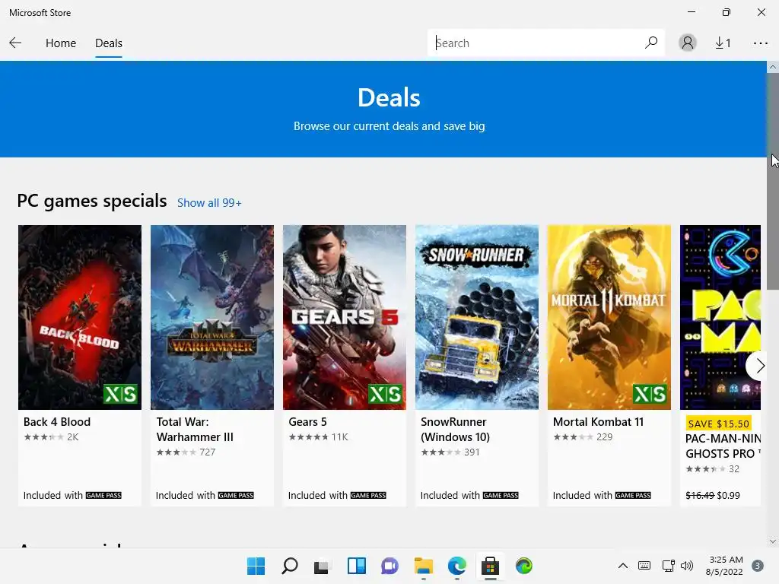Click the vertical scrollbar thumb
The image size is (779, 584).
point(773,182)
